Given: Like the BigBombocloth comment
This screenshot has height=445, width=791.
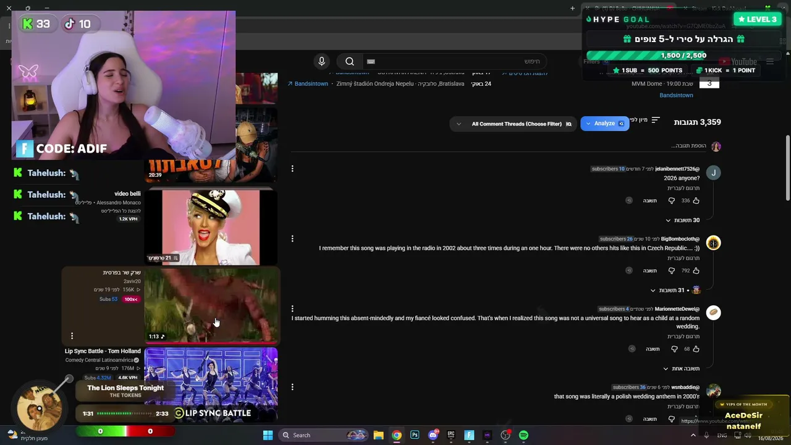Looking at the screenshot, I should click(x=696, y=270).
